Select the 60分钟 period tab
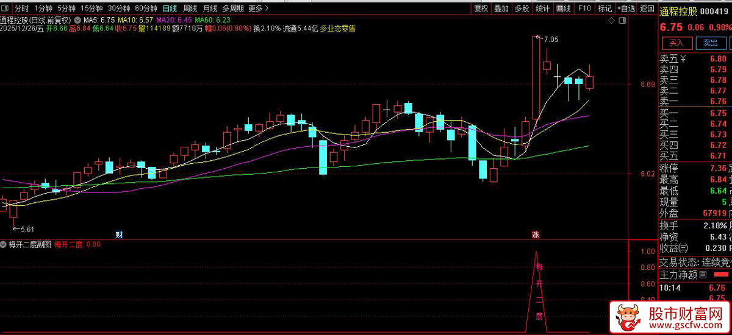 146,9
